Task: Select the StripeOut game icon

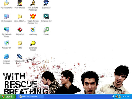Action: pyautogui.click(x=20, y=30)
